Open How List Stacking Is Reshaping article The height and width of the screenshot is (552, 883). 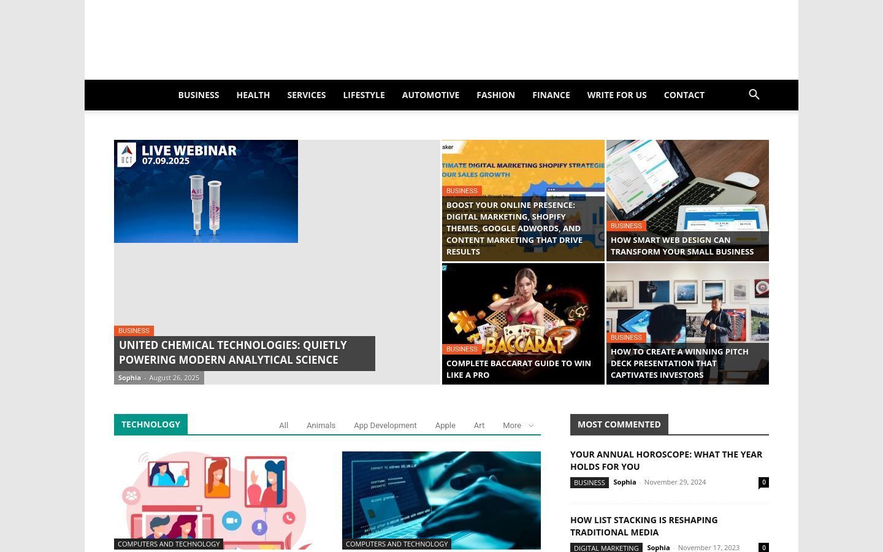tap(644, 526)
